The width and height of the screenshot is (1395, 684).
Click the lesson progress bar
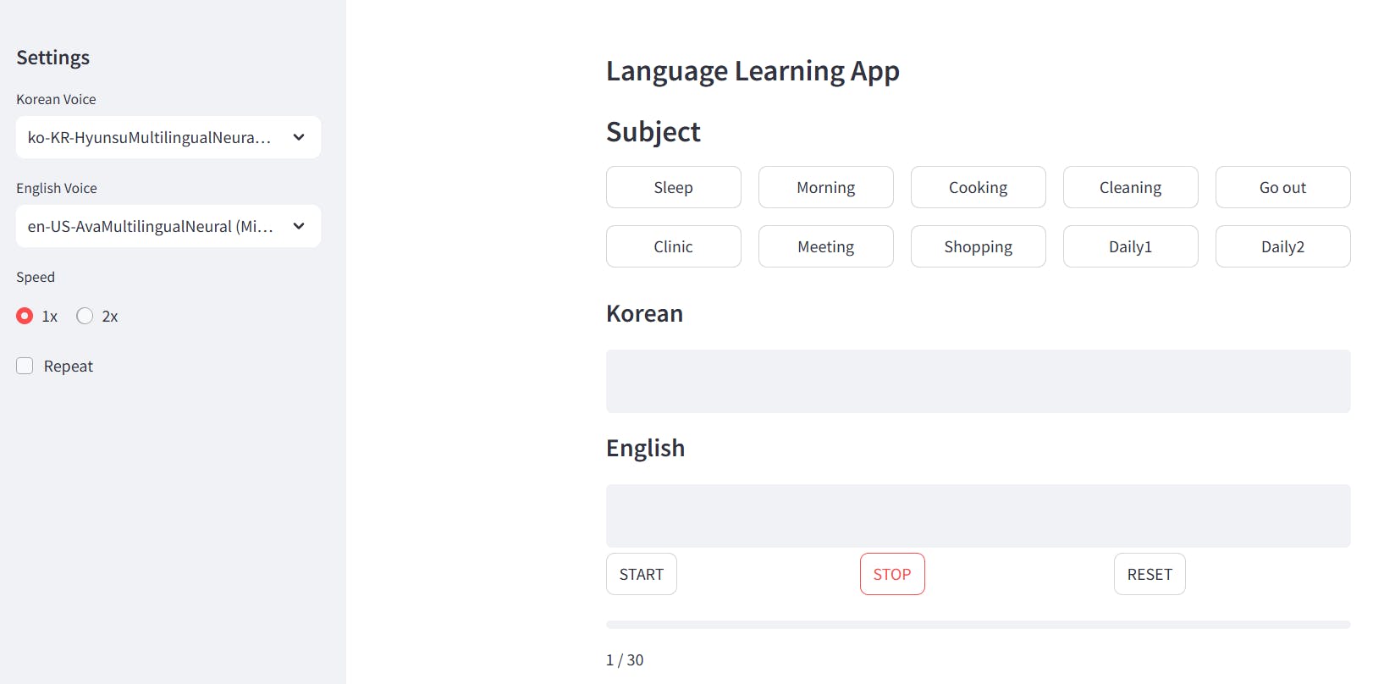click(x=979, y=625)
